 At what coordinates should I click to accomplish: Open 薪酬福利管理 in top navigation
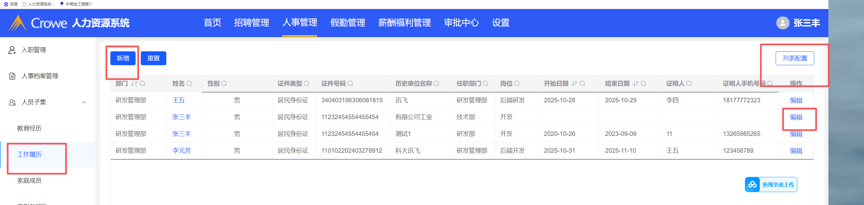click(404, 23)
